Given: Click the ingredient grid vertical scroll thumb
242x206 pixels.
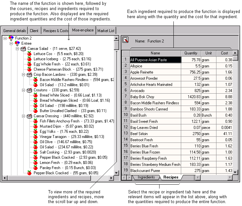Looking at the screenshot, I should (x=235, y=58).
